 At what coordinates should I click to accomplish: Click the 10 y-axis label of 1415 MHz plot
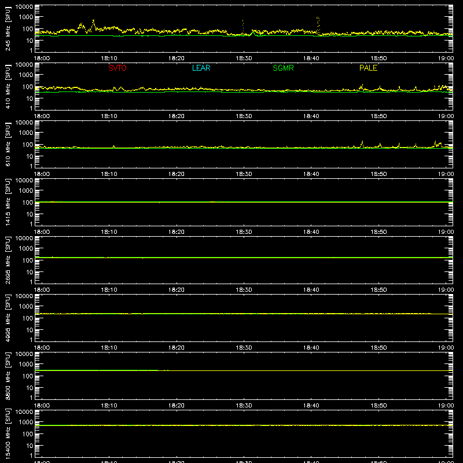(x=30, y=214)
